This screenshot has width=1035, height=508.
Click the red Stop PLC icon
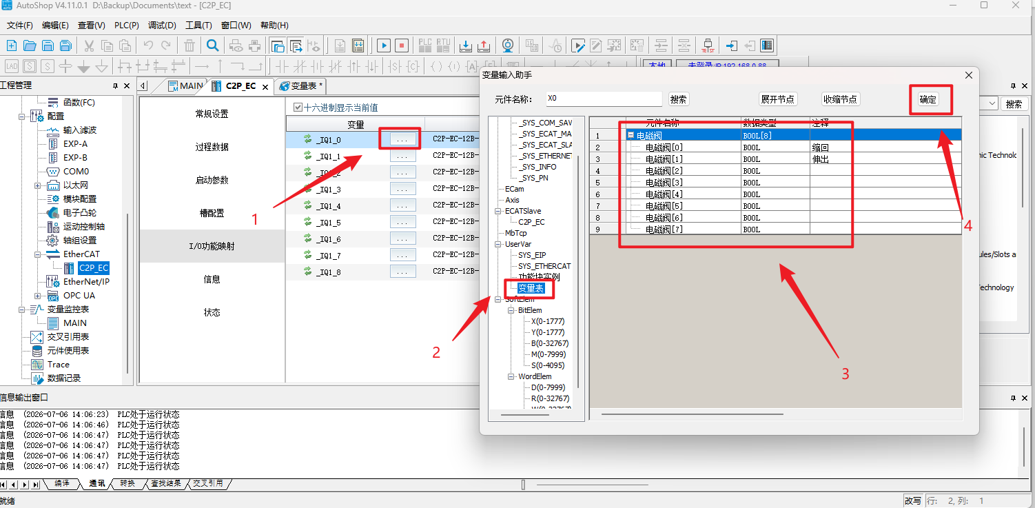[402, 46]
